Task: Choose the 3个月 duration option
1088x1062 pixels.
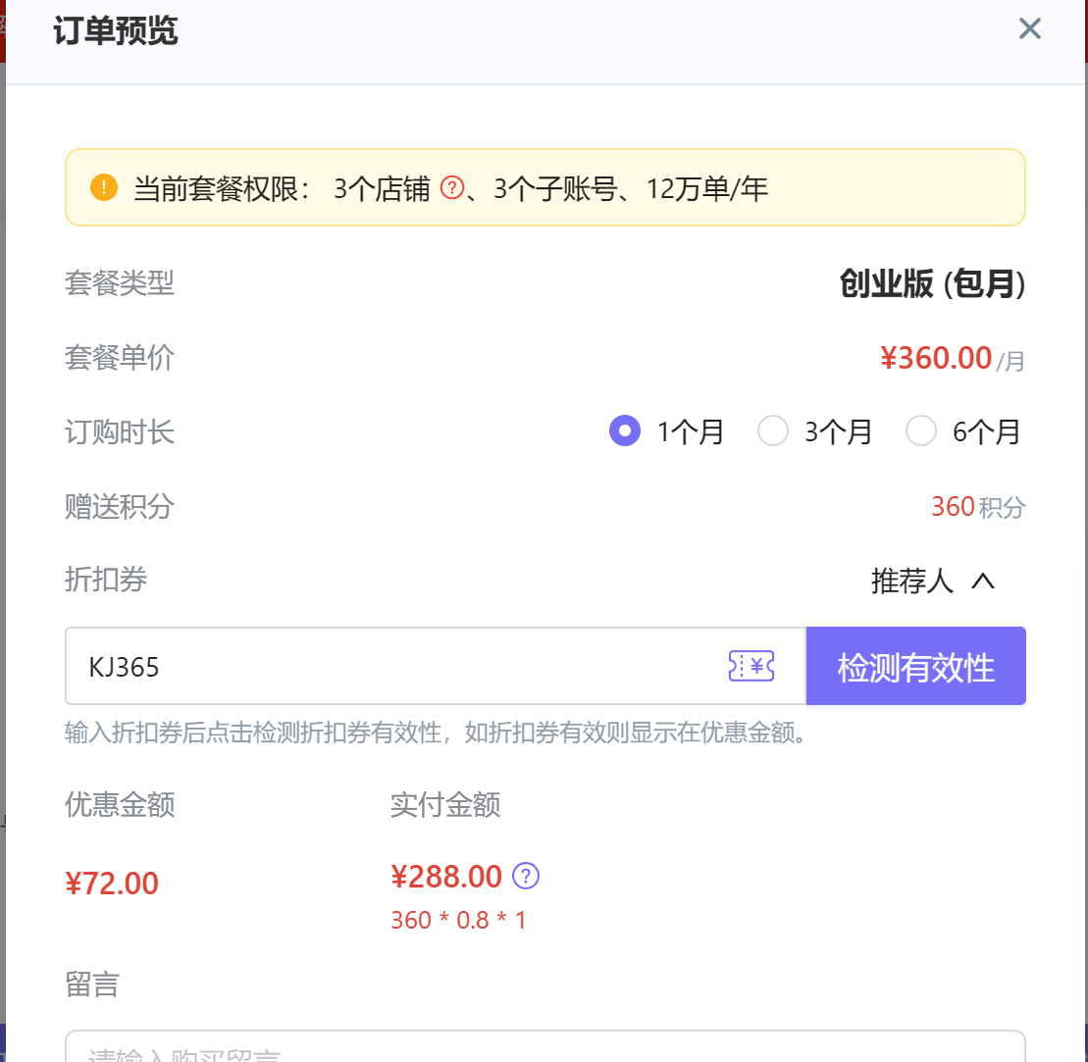Action: [773, 430]
